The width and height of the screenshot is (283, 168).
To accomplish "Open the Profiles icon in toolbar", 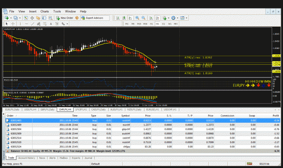I will (x=16, y=18).
